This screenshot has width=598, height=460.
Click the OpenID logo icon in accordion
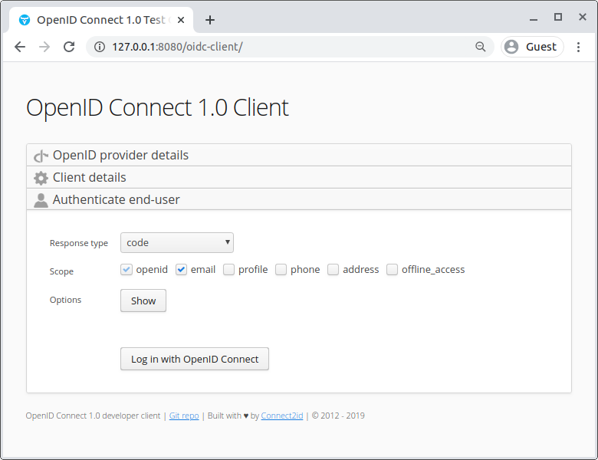41,156
